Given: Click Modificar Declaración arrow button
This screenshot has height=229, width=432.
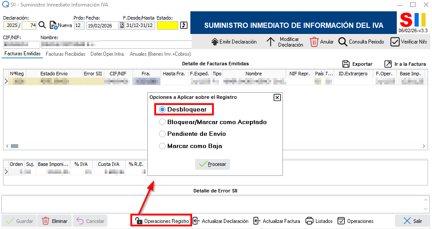Looking at the screenshot, I should (285, 42).
